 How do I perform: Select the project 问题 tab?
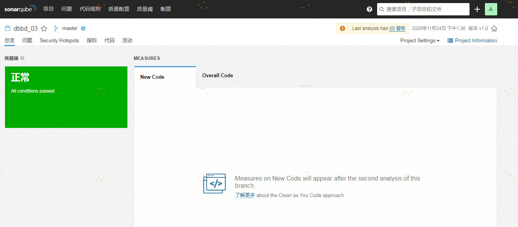(27, 40)
